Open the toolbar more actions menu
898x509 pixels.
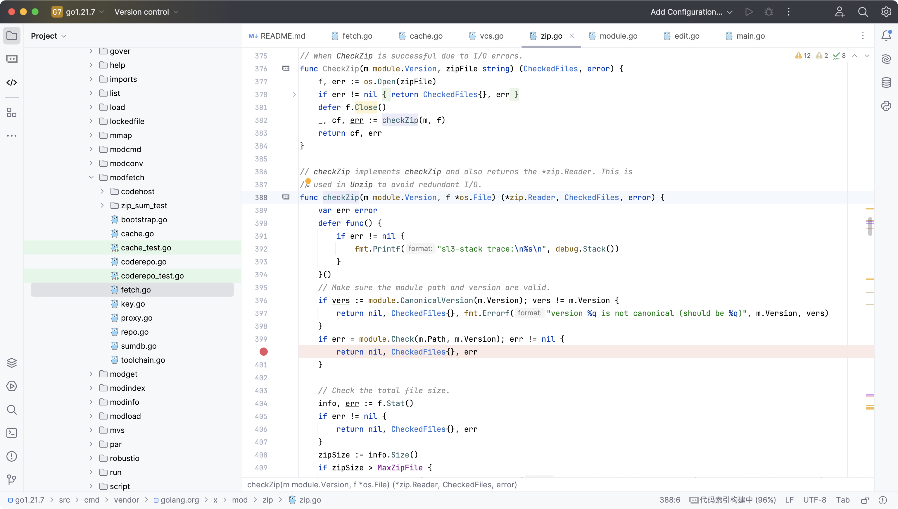[789, 12]
